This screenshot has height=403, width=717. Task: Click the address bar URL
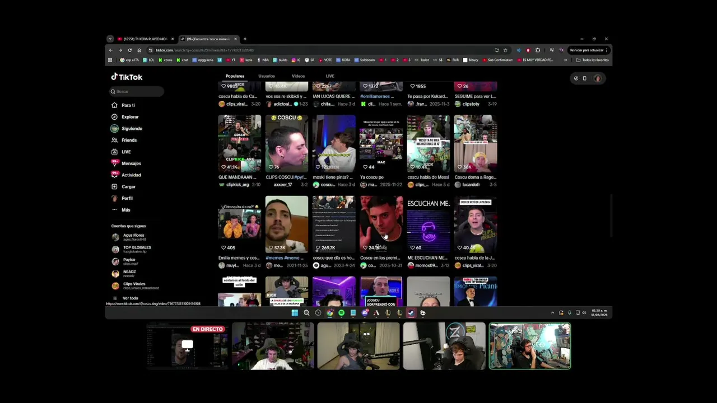tap(204, 50)
